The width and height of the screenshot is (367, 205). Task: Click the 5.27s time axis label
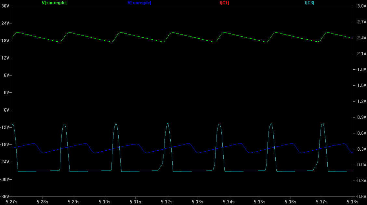point(12,202)
